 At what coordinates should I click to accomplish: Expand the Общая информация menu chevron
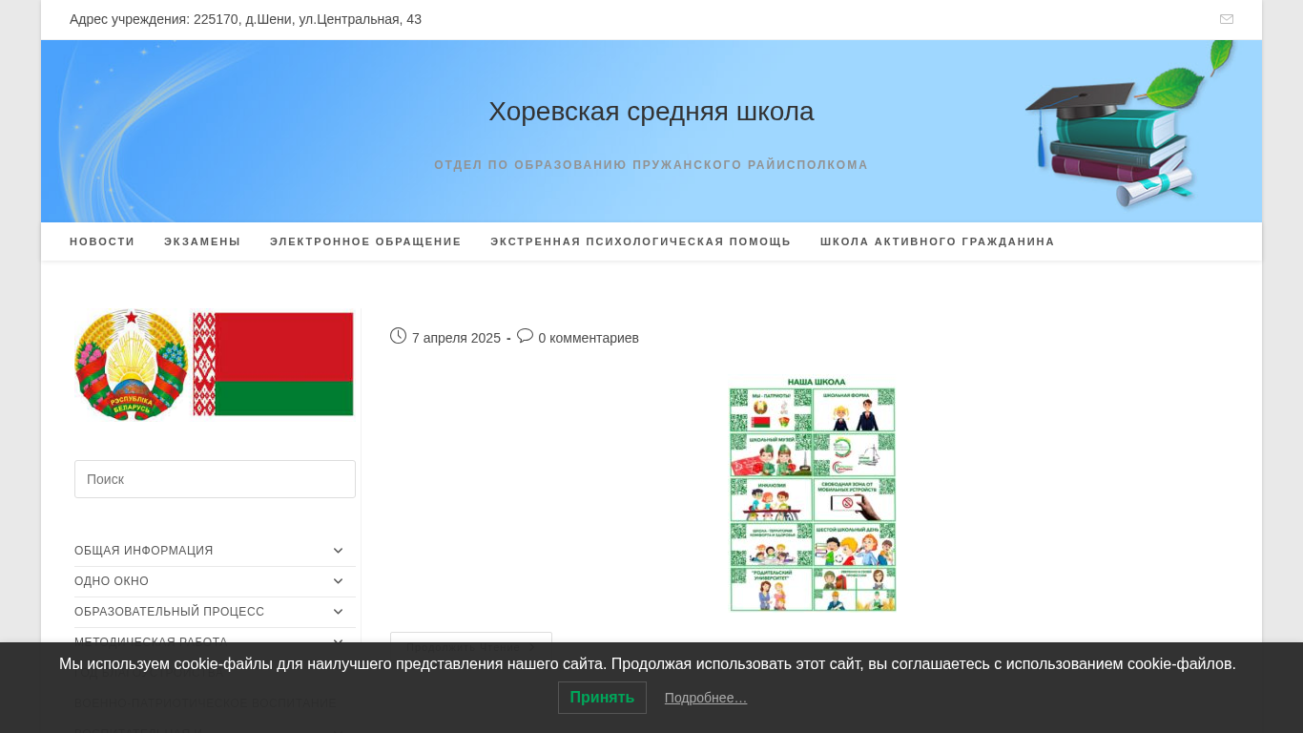click(x=338, y=551)
